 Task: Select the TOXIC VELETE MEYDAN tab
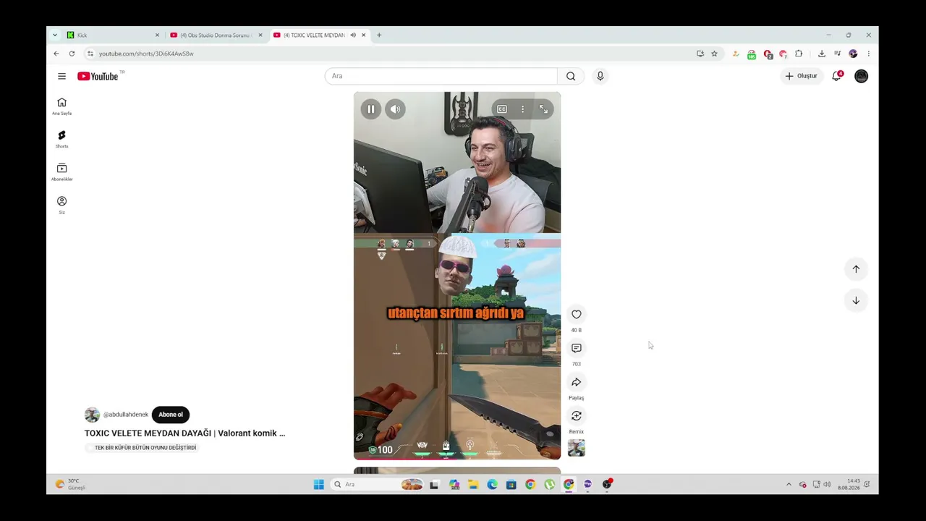318,35
